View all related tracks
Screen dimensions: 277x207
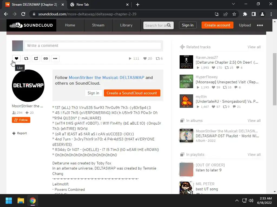point(254,47)
